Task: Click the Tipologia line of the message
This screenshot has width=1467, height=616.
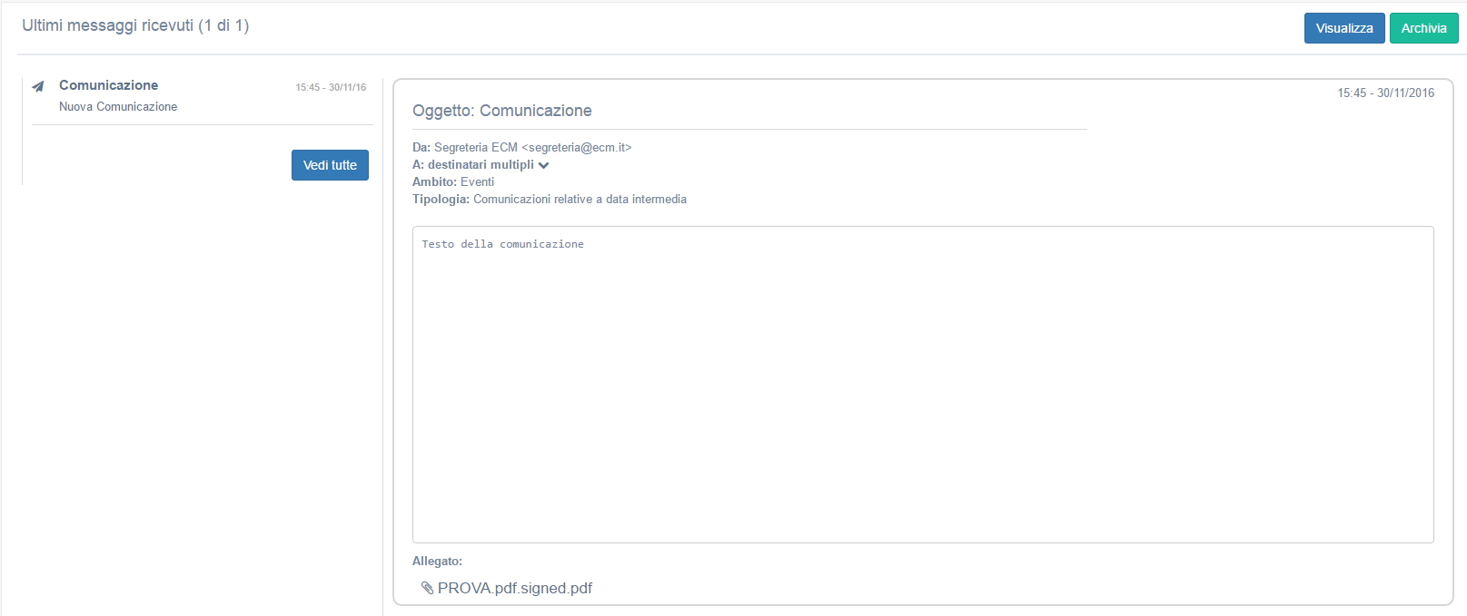Action: click(550, 200)
